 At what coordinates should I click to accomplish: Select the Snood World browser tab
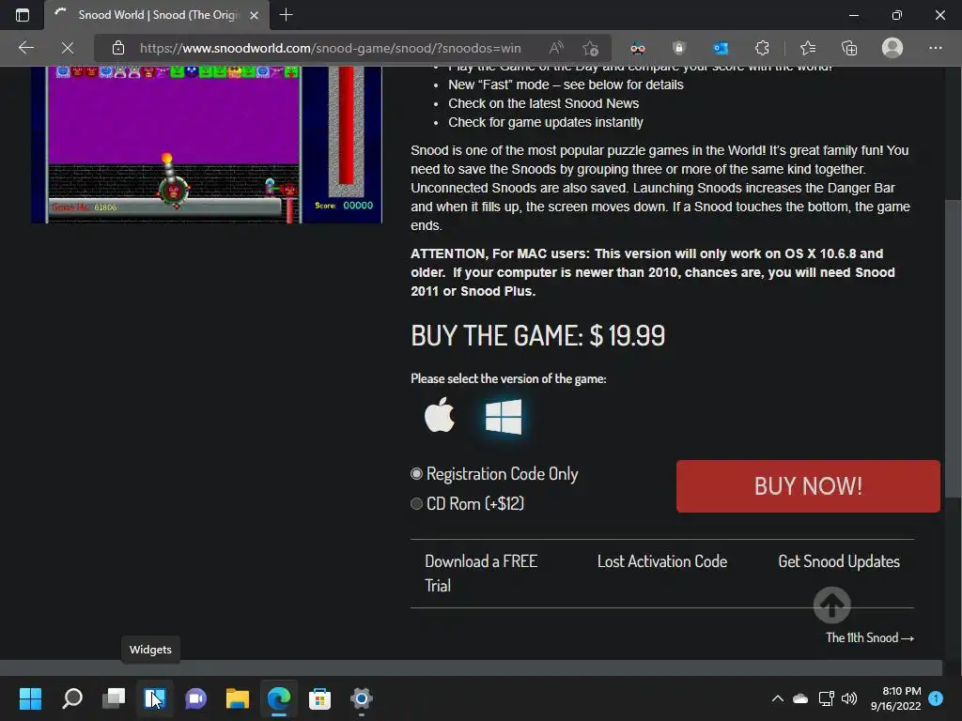(x=157, y=15)
